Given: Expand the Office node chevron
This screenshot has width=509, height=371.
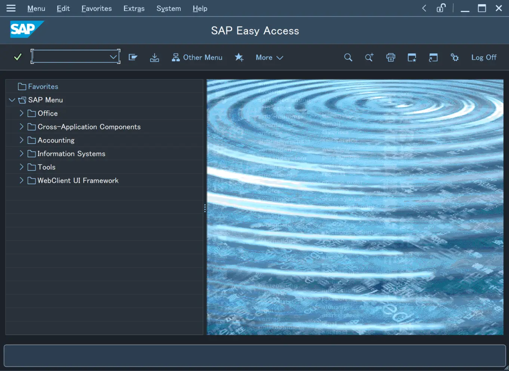Looking at the screenshot, I should [21, 113].
